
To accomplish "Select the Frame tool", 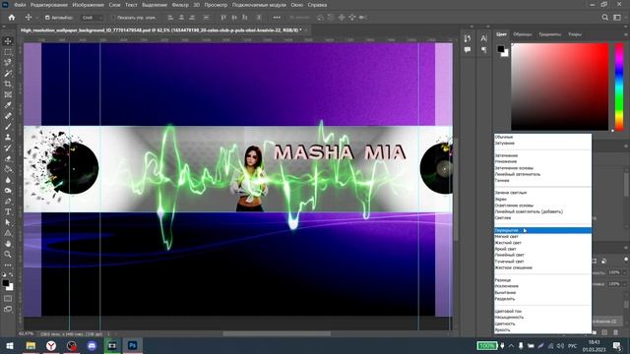I will 8,94.
